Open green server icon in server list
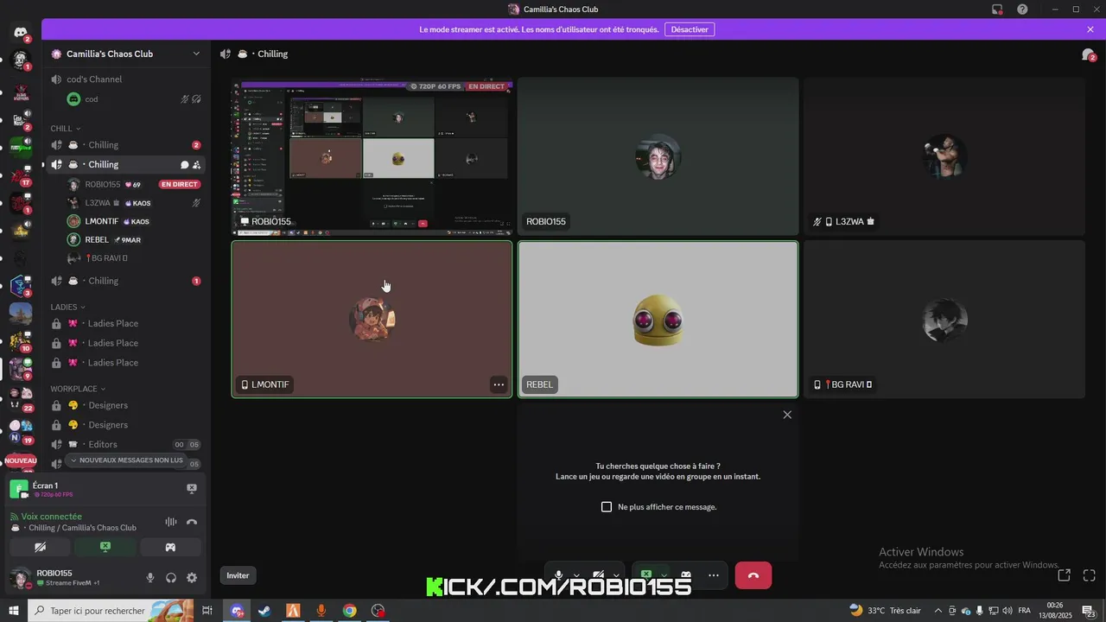 click(x=20, y=148)
